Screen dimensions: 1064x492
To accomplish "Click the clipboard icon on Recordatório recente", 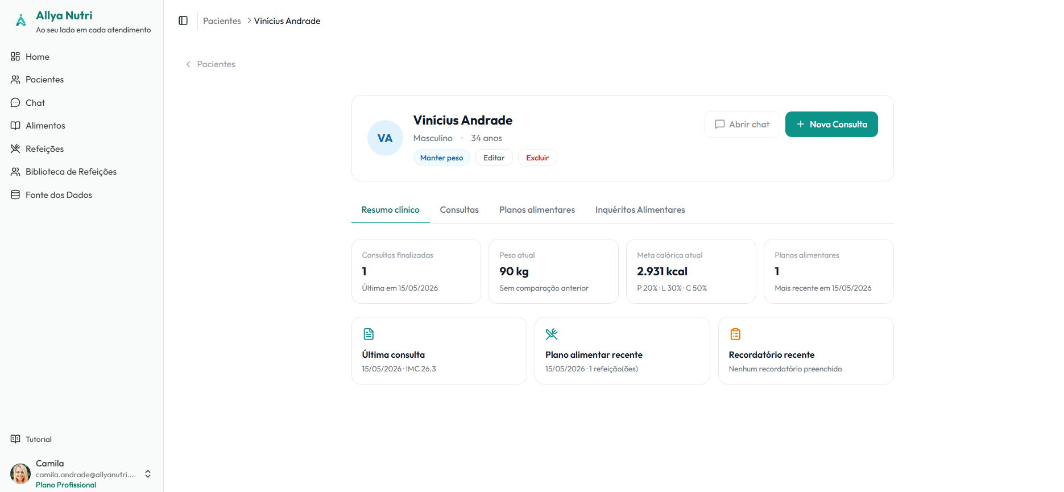I will coord(735,334).
